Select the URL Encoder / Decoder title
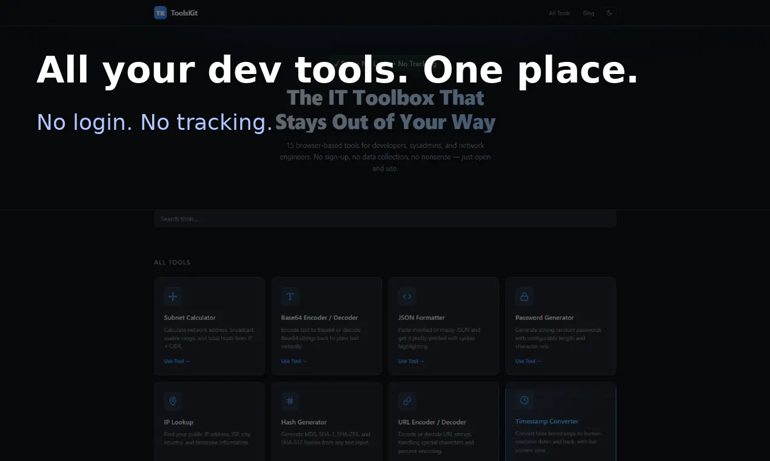The height and width of the screenshot is (461, 770). pos(432,422)
